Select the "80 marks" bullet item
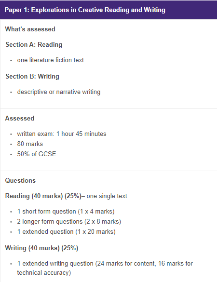Viewport: 217px width, 282px height. click(x=30, y=144)
